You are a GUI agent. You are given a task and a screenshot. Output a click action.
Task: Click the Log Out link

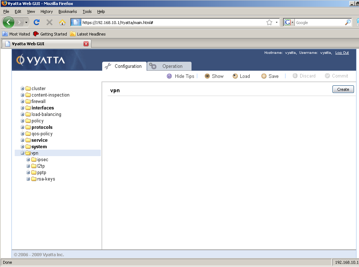pos(342,53)
